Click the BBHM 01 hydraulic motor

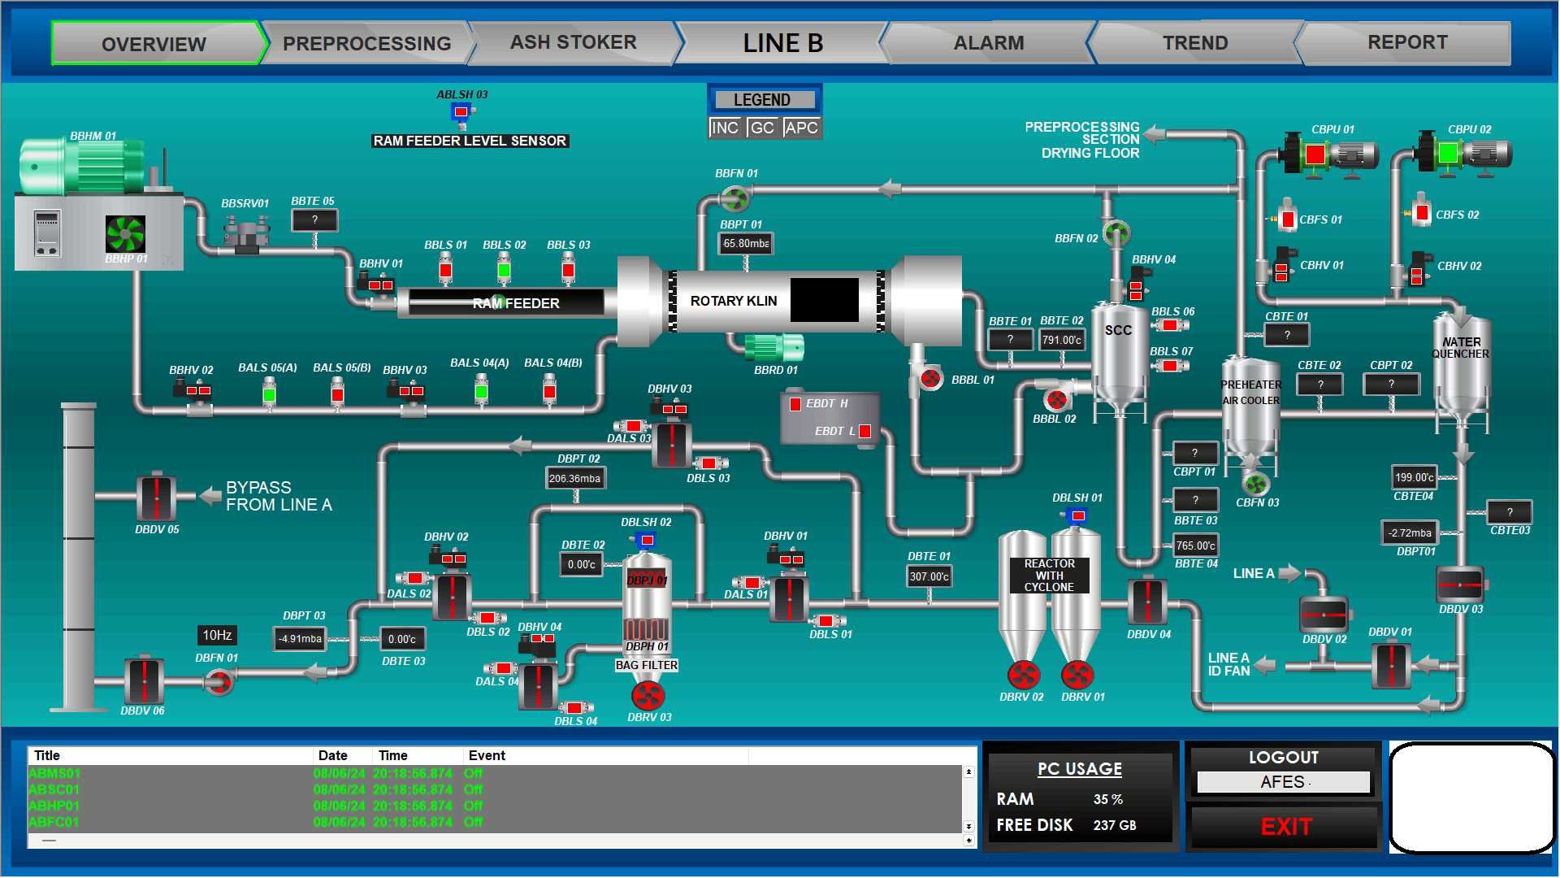tap(81, 166)
